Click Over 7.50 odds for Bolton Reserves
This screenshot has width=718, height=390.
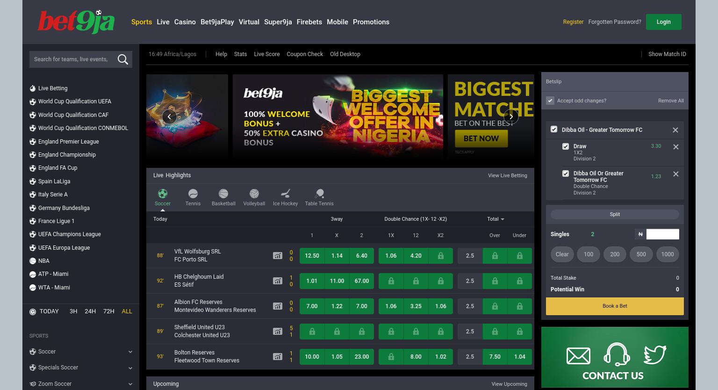pyautogui.click(x=495, y=357)
